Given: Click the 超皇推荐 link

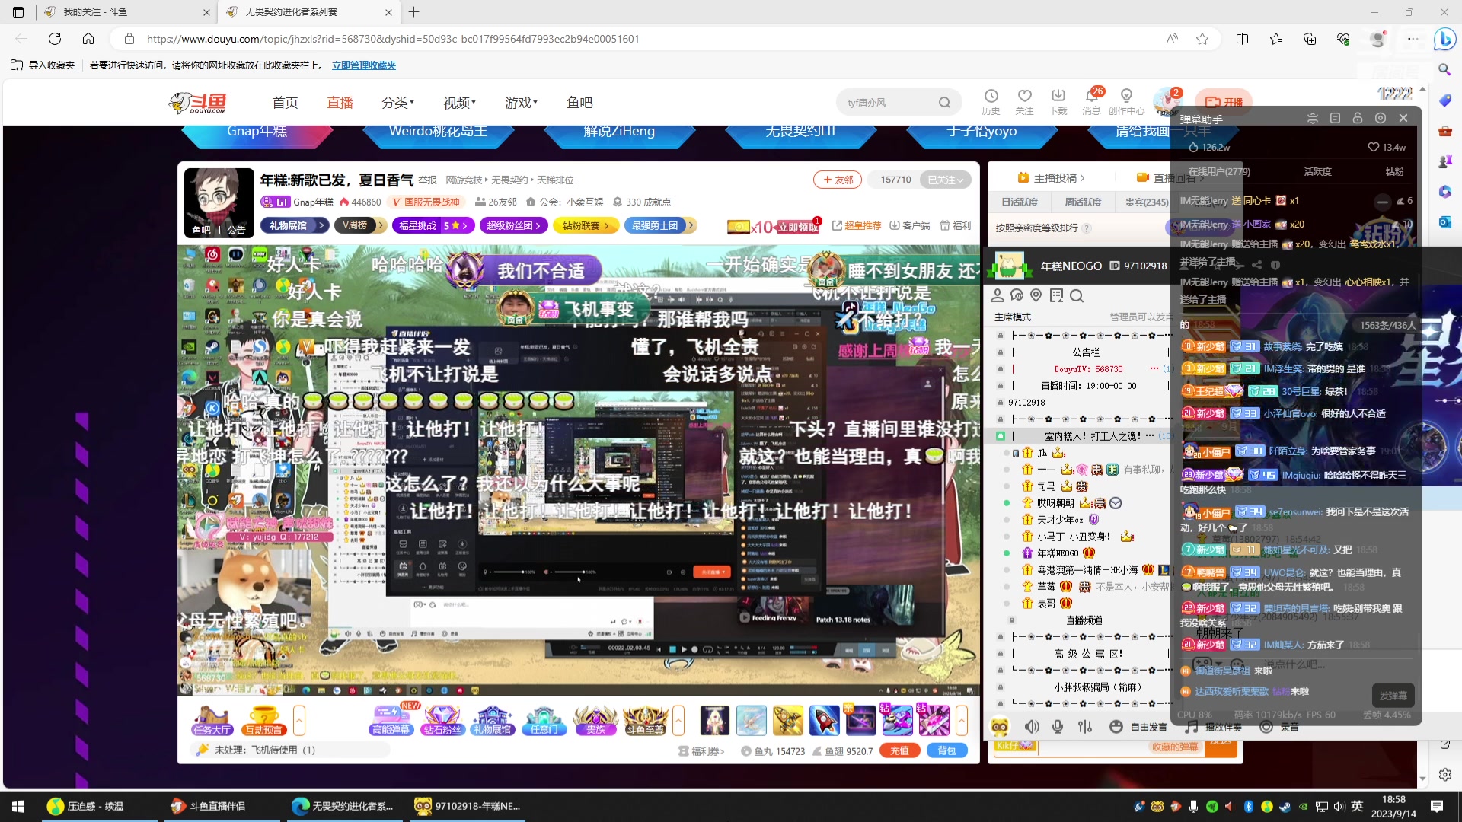Looking at the screenshot, I should [x=857, y=225].
